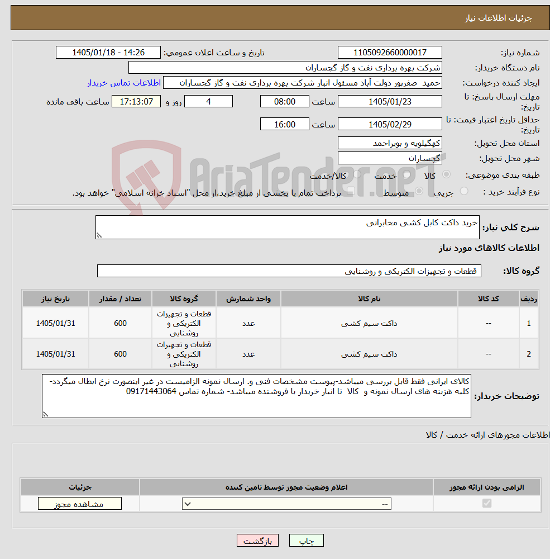Click date 1405/01/31 in row 2
Image resolution: width=550 pixels, height=559 pixels.
(56, 354)
